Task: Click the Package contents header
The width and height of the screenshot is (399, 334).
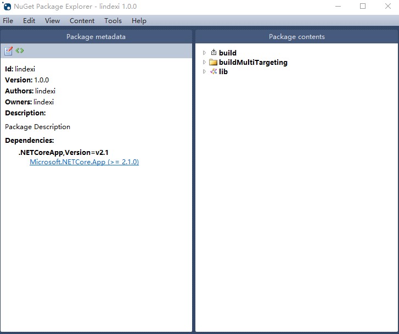Action: pyautogui.click(x=297, y=37)
